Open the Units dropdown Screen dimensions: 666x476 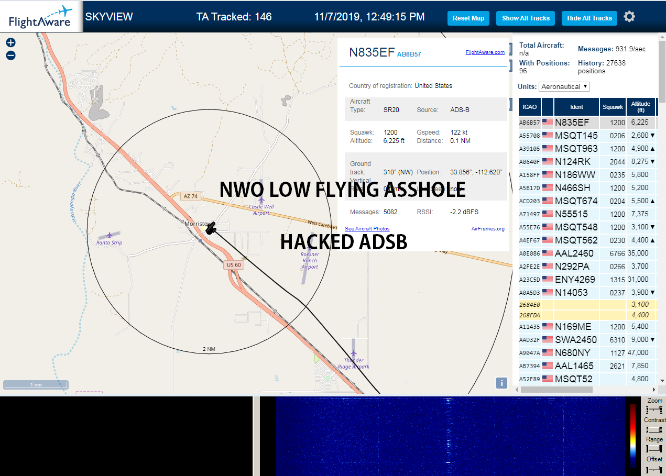[564, 86]
